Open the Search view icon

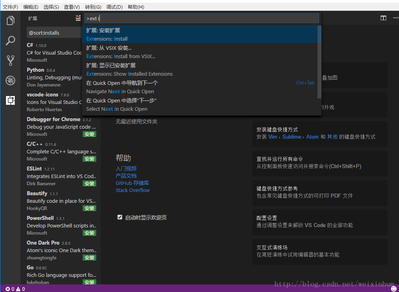click(x=10, y=40)
